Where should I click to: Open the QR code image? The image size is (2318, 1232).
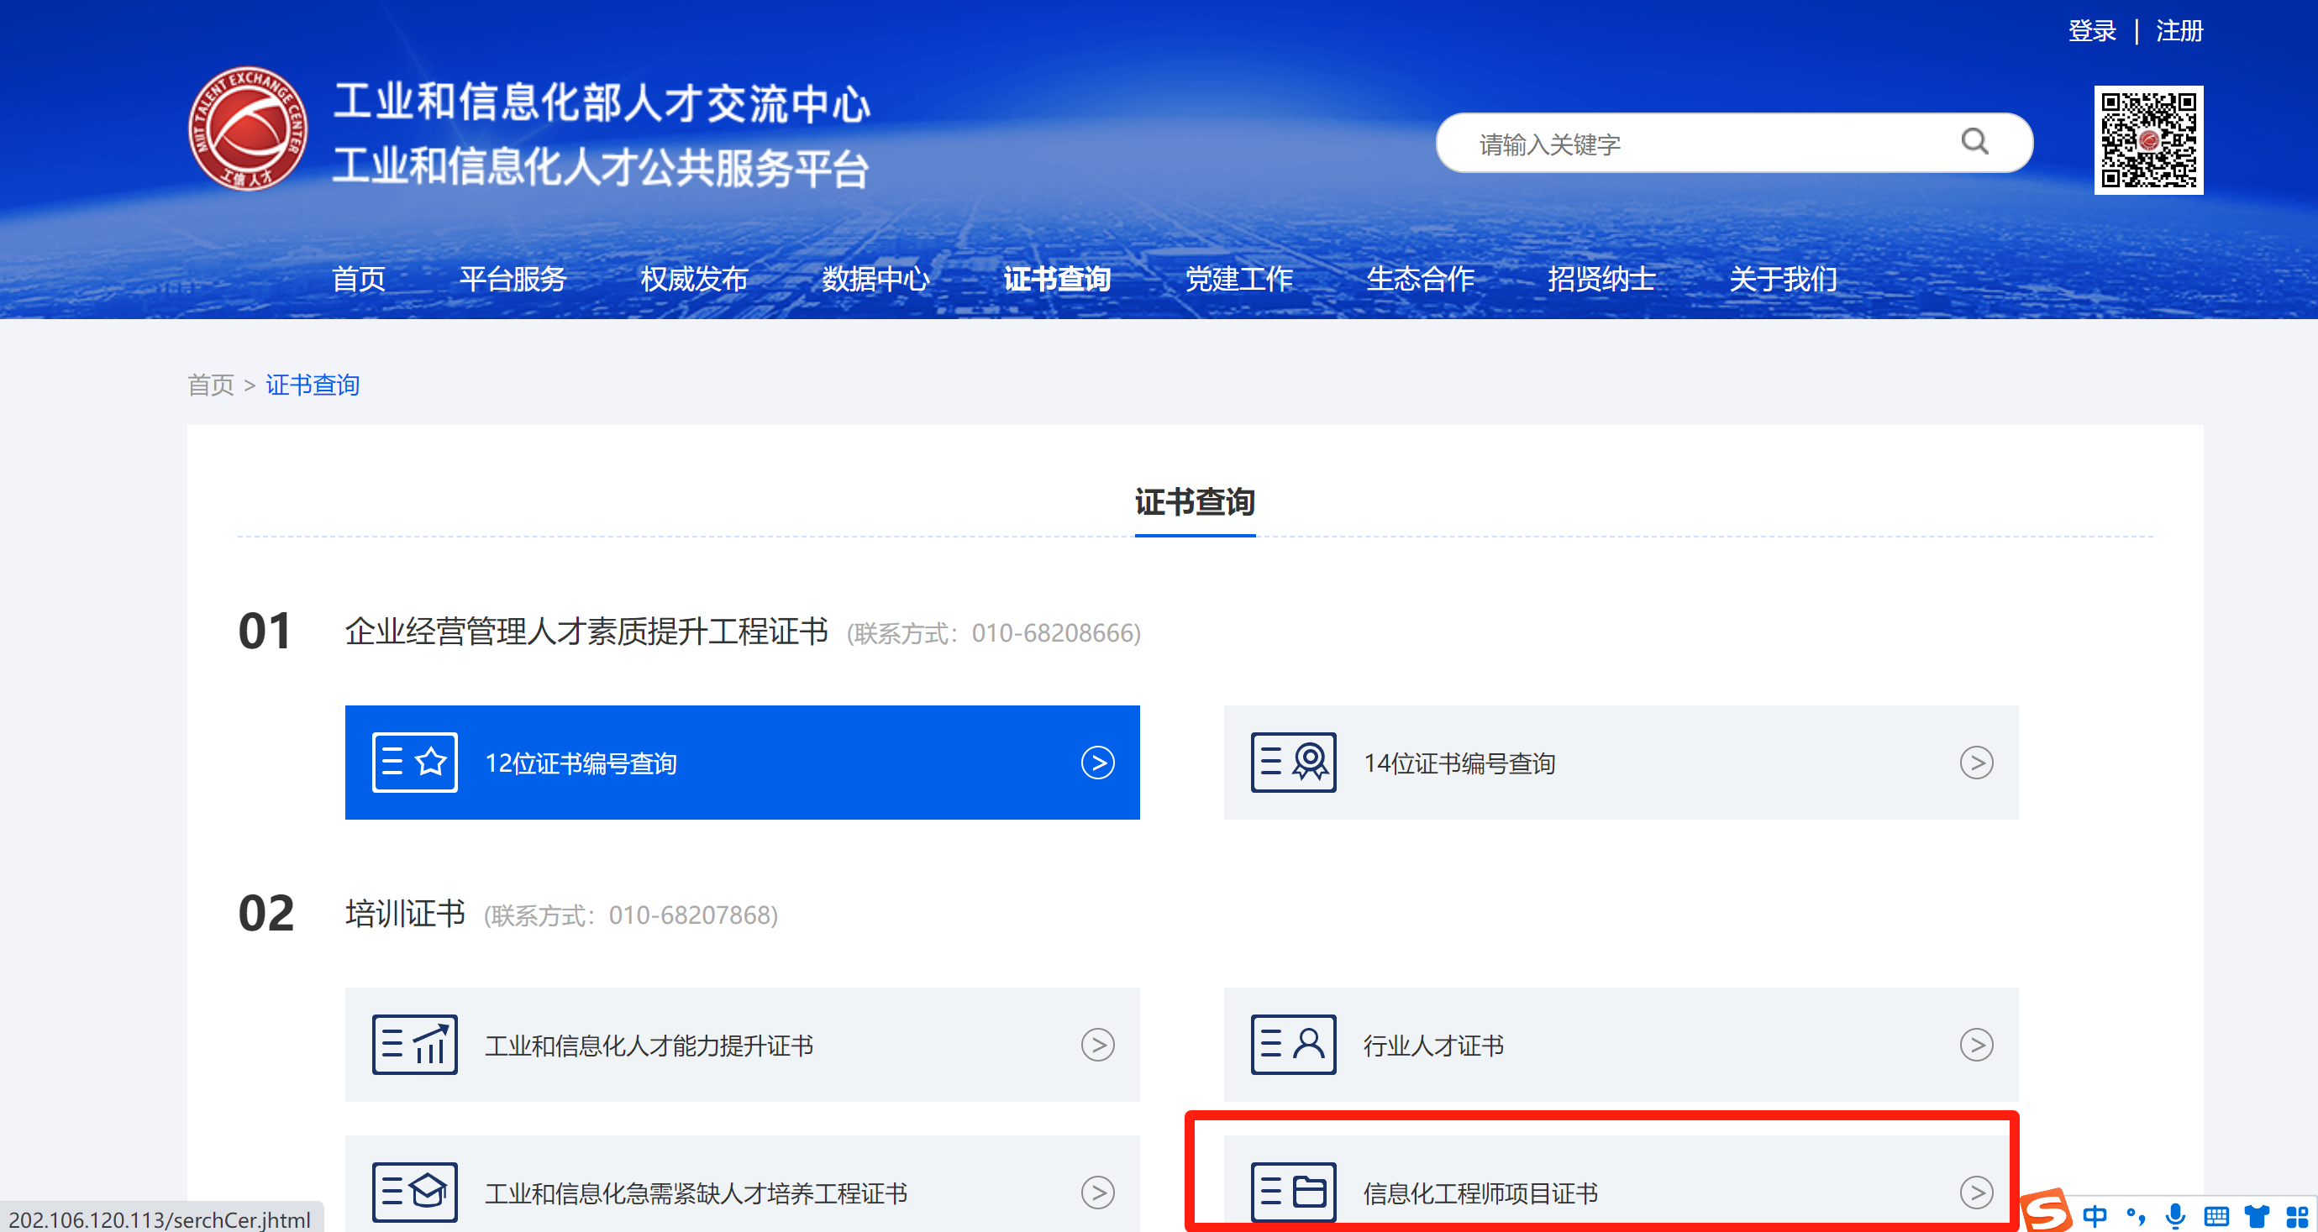pyautogui.click(x=2148, y=139)
